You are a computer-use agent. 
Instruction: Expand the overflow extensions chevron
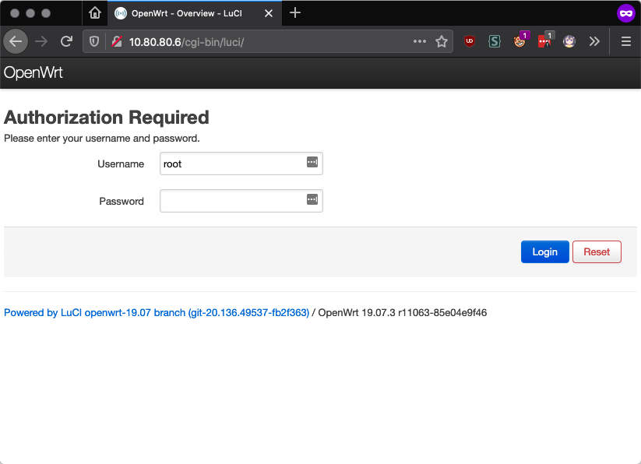[x=594, y=41]
